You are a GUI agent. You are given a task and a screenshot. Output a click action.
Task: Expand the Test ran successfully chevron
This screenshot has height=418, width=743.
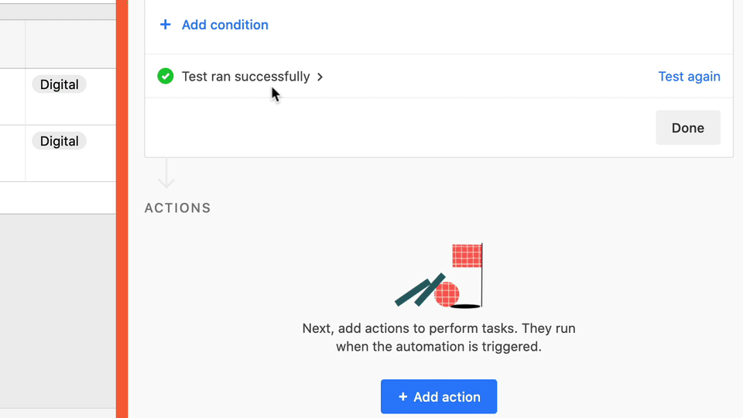[x=320, y=77]
